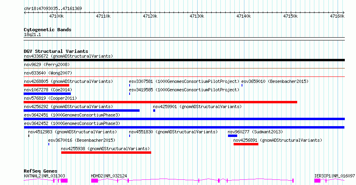Click the 47160k ruler tick label
356x185 pixels.
pos(337,16)
